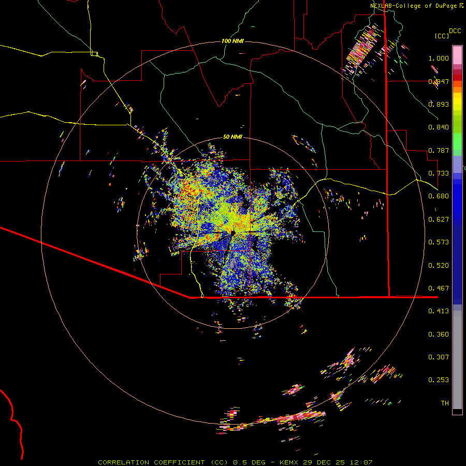The width and height of the screenshot is (466, 466).
Task: Select the 0.893 value on the color scale
Action: pyautogui.click(x=439, y=104)
